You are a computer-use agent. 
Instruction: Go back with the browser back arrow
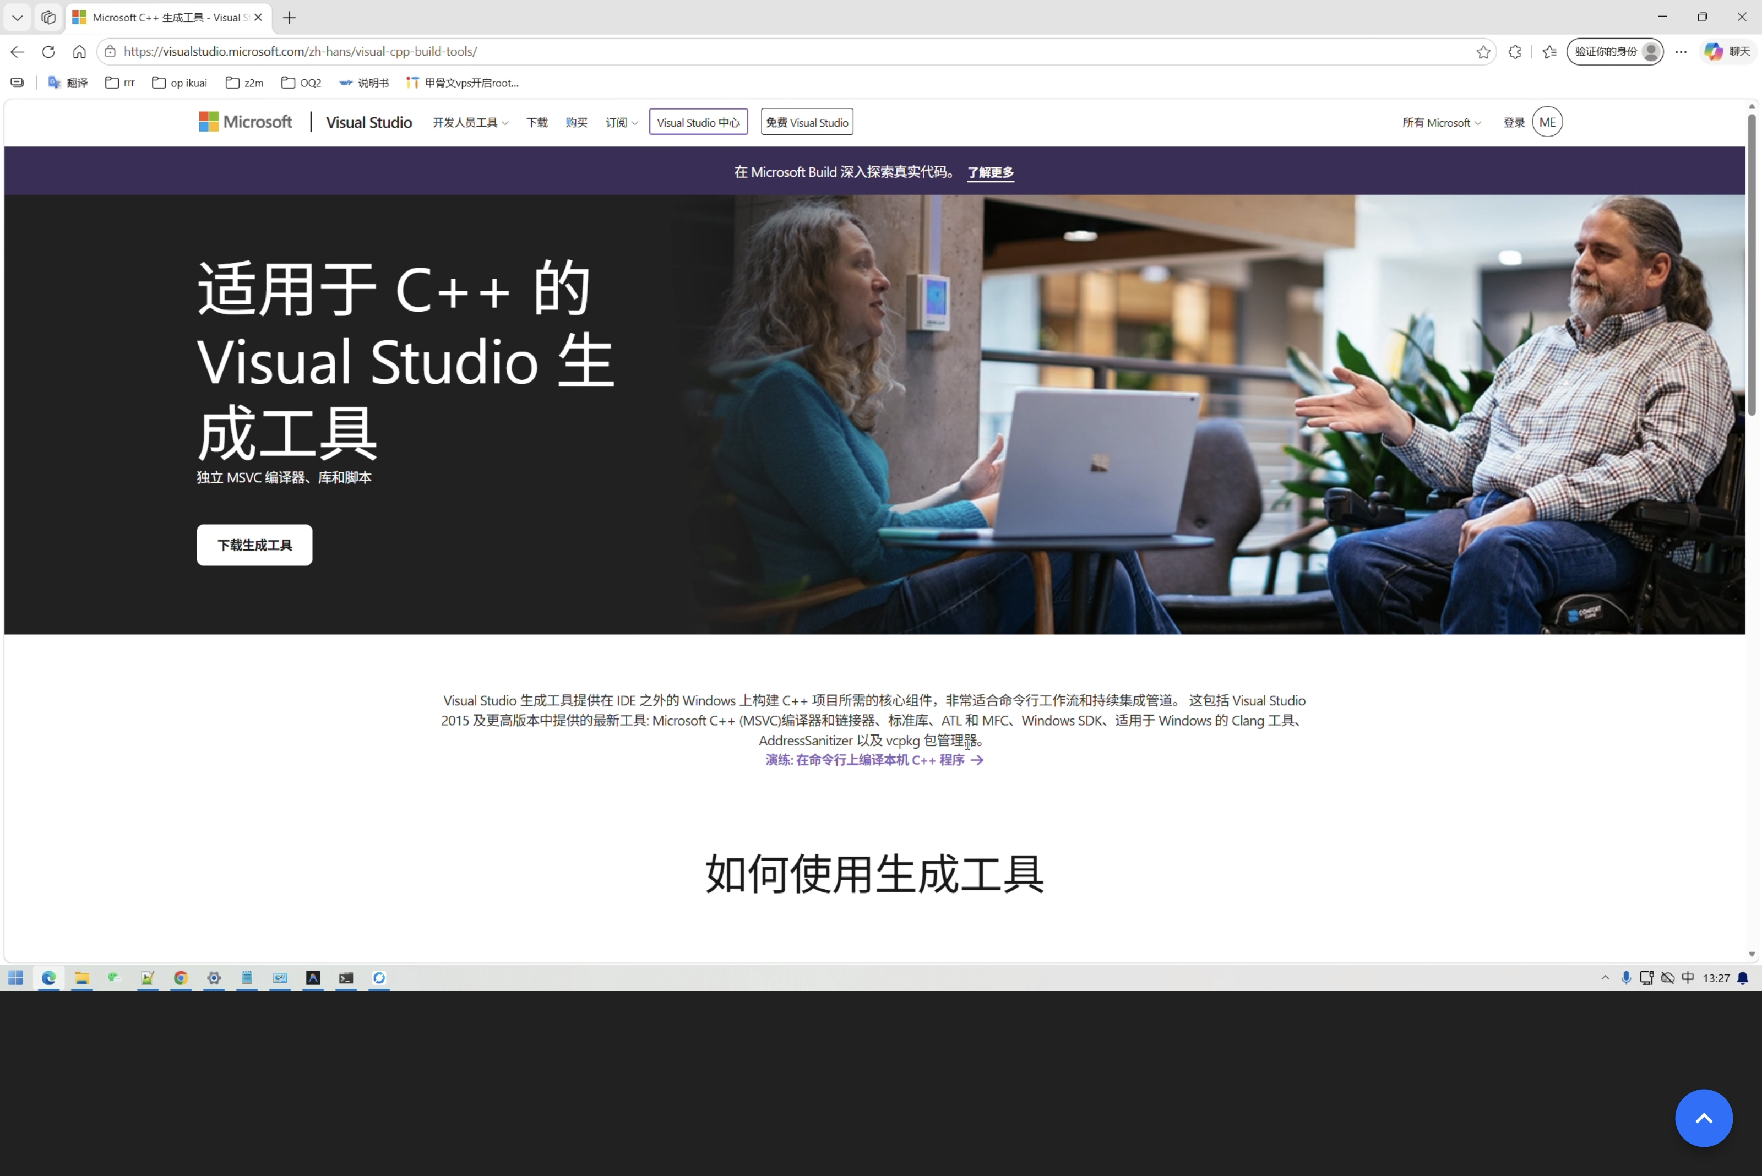point(17,52)
